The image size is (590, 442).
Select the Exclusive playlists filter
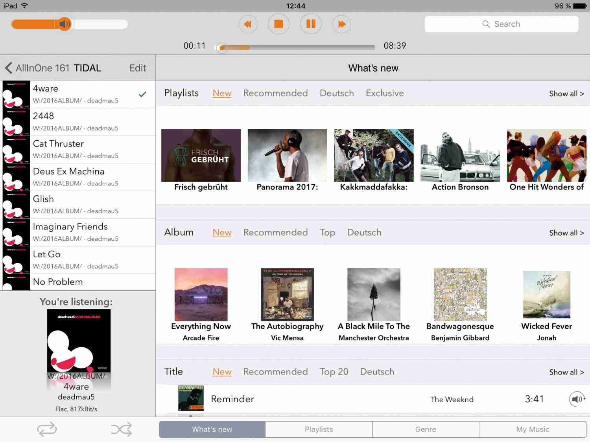[385, 93]
